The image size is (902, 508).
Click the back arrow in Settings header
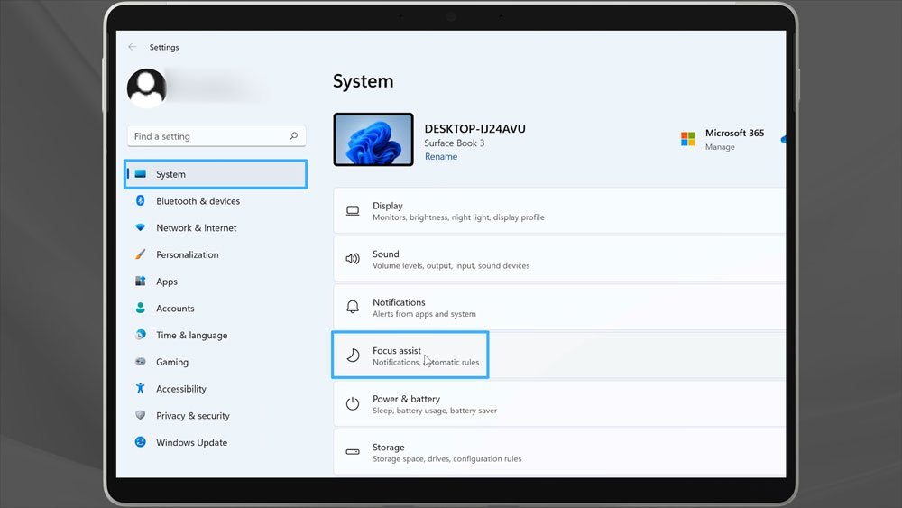point(133,47)
